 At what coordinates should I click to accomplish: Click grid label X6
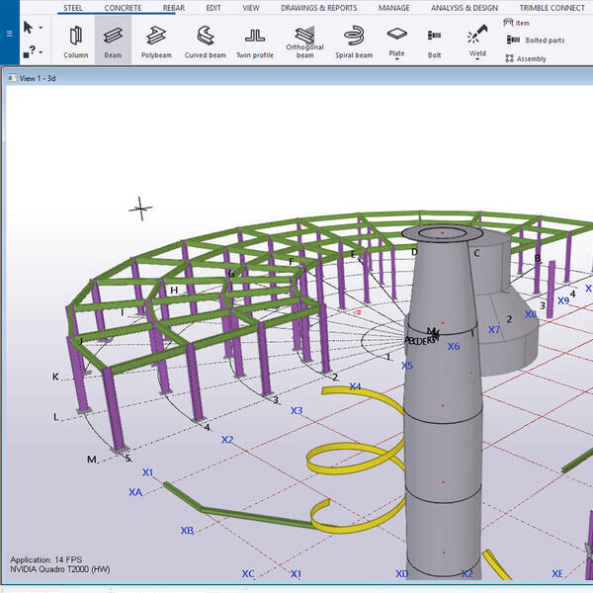coord(454,346)
